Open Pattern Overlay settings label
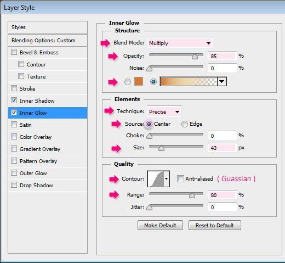This screenshot has height=263, width=285. pos(38,161)
